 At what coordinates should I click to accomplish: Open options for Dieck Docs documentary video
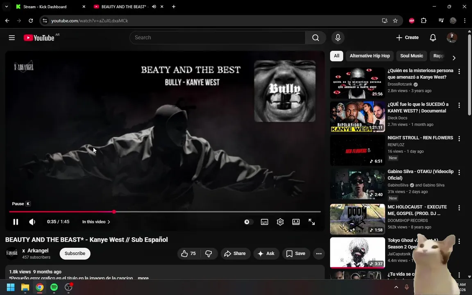[459, 105]
